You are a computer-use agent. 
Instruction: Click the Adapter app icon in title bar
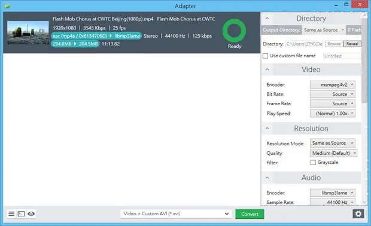click(7, 5)
